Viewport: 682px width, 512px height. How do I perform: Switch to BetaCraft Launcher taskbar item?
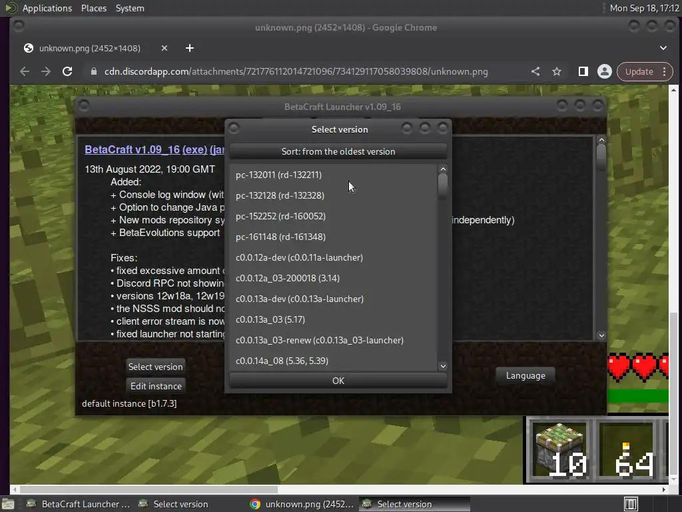[78, 504]
